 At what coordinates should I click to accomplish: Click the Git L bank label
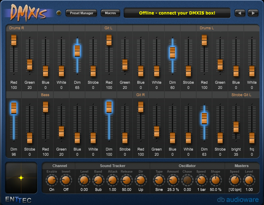point(108,28)
